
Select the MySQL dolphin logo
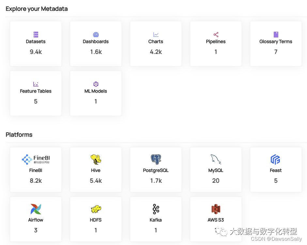216,159
